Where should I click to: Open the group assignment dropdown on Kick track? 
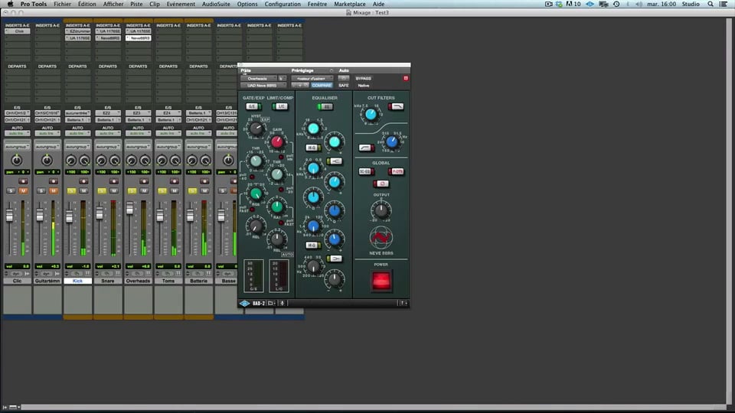(77, 147)
